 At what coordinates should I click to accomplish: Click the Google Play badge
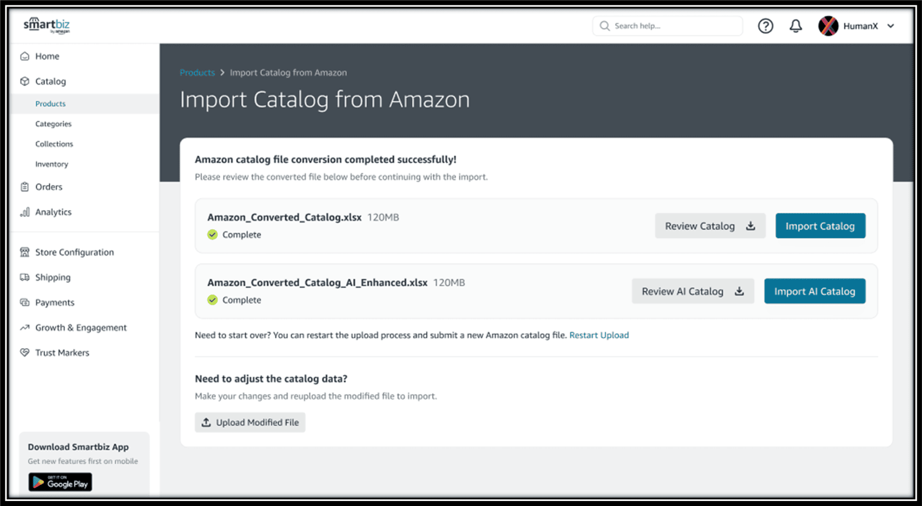coord(60,482)
